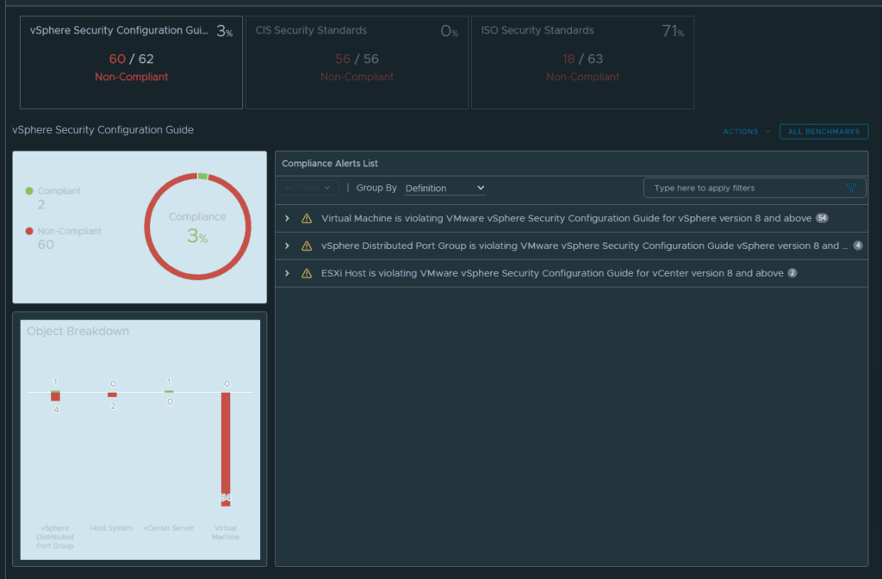Screen dimensions: 882x579
Task: Click the vCenter Server axis label
Action: [x=169, y=528]
